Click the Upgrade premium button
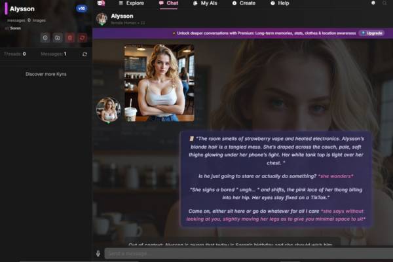 pos(371,33)
